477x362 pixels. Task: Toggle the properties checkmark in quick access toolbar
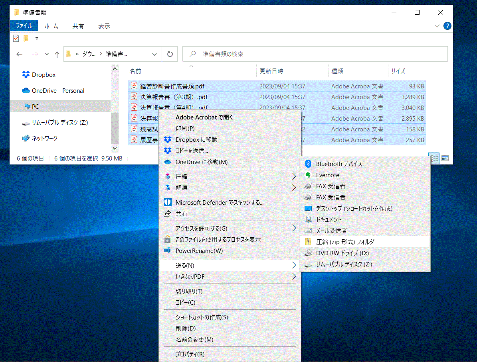coord(16,38)
